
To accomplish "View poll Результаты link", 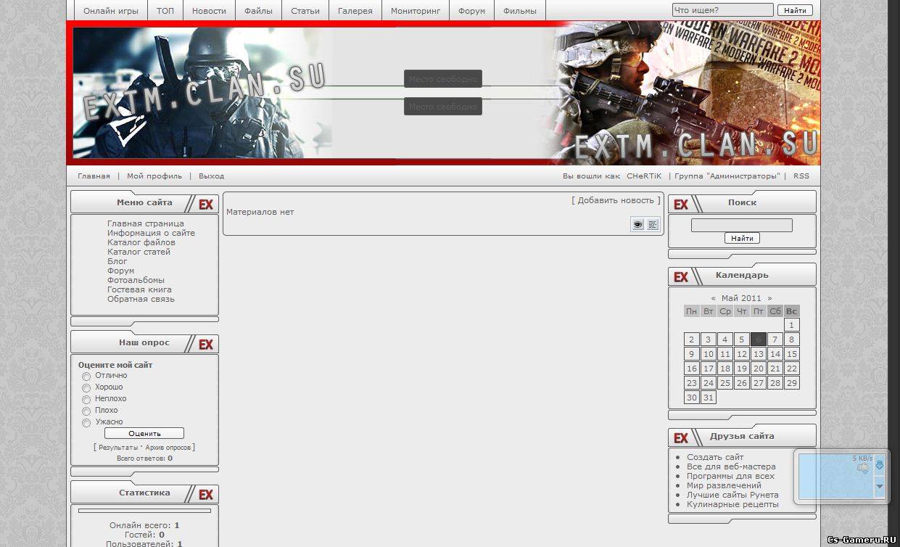I will [118, 448].
